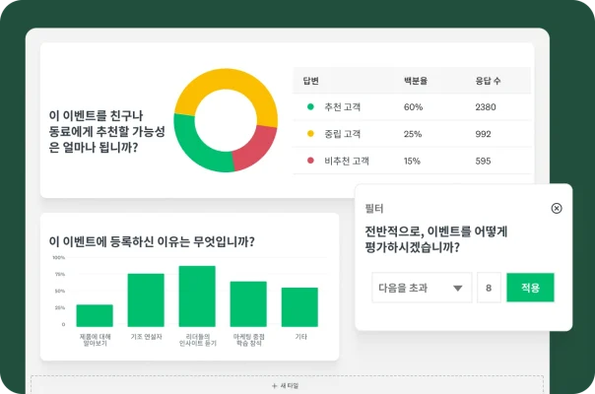Click the 제품에 대해 알아보기 axis label
The height and width of the screenshot is (394, 595).
click(95, 340)
